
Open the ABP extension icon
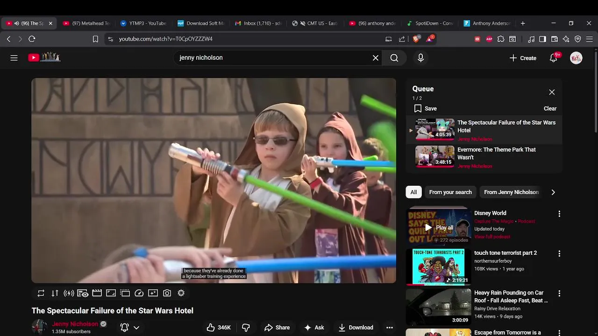(x=489, y=39)
